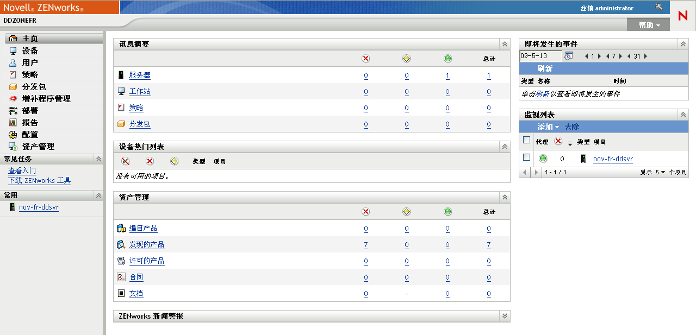
Task: Click sort arrow icon in 监视列表 header
Action: (x=570, y=143)
